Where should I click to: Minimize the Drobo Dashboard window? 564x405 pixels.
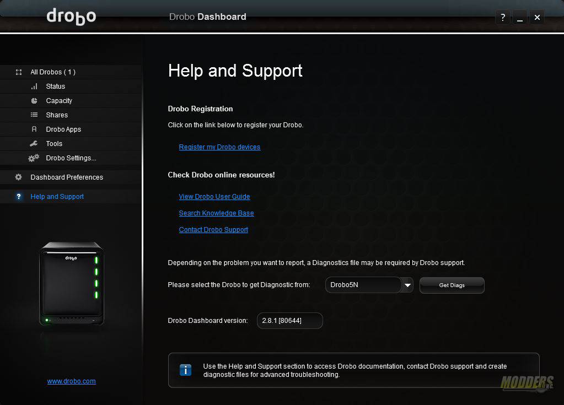520,17
